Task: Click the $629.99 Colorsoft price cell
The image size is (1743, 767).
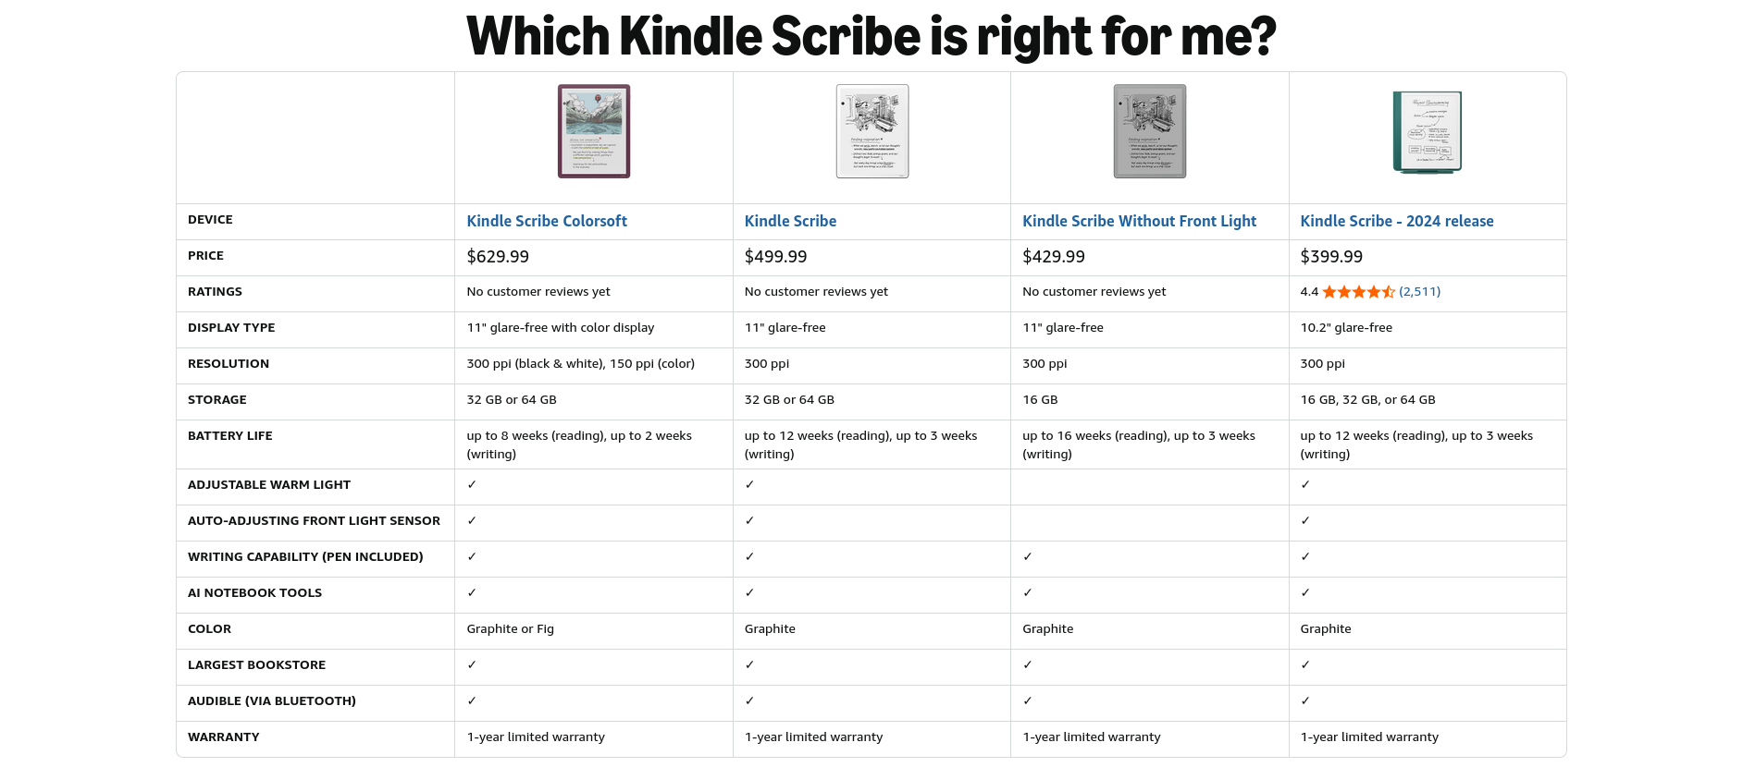Action: [x=496, y=256]
